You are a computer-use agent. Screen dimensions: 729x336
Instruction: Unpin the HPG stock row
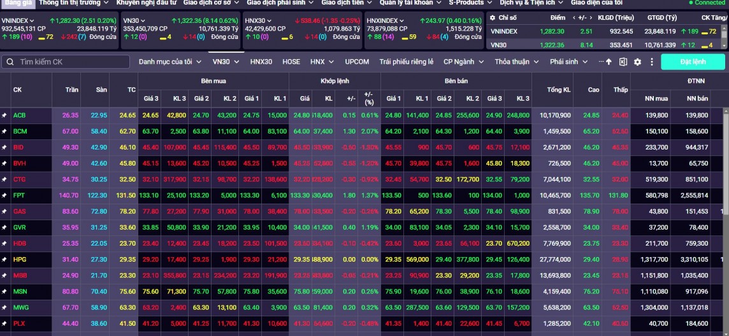tap(4, 260)
